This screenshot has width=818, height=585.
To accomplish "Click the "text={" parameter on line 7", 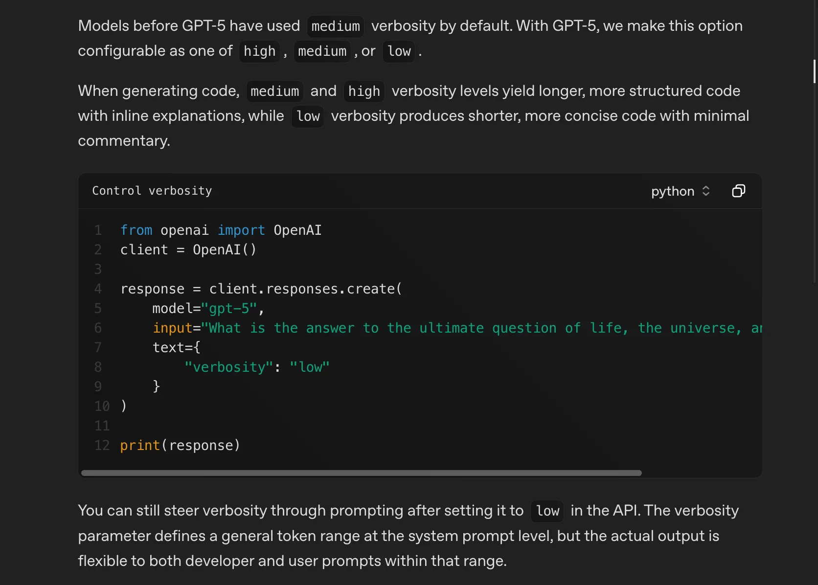I will (x=176, y=347).
